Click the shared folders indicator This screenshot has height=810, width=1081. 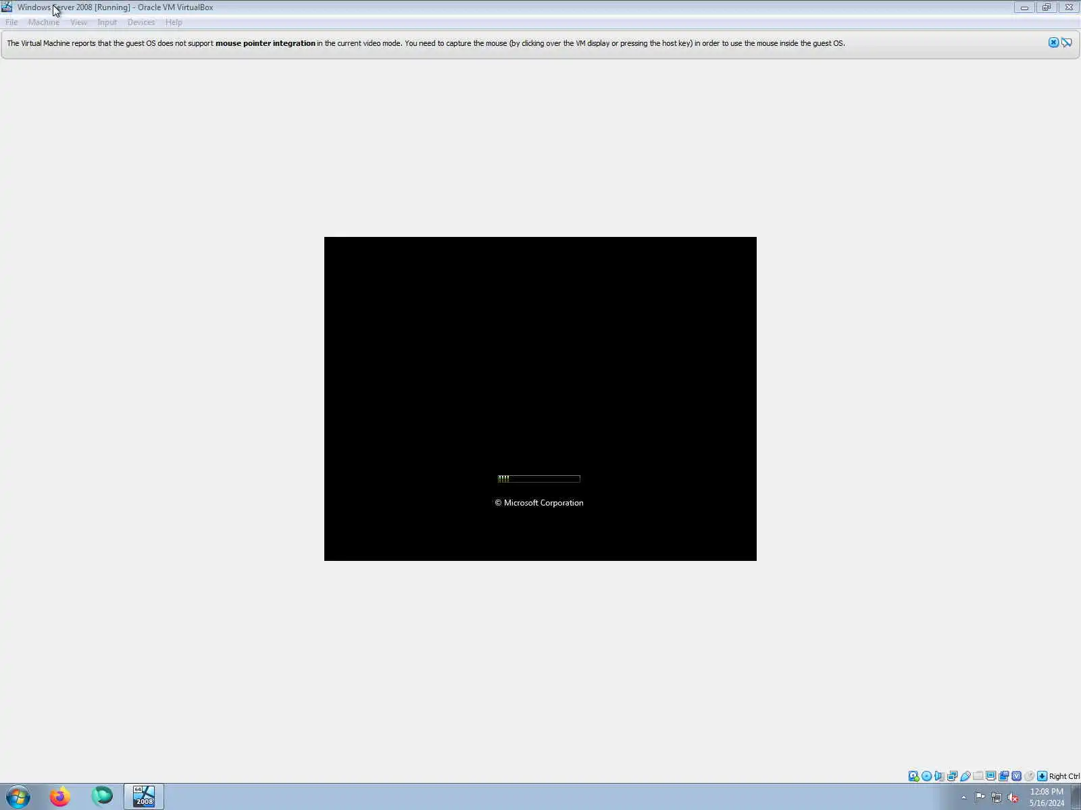click(x=978, y=776)
